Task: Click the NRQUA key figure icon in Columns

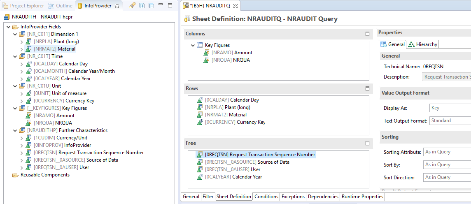Action: coord(206,60)
